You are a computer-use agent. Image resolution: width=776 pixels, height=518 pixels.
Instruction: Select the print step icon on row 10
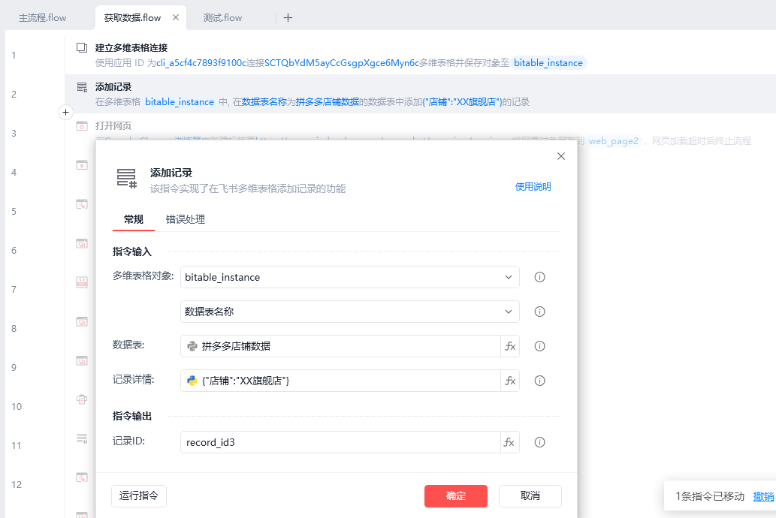point(82,399)
